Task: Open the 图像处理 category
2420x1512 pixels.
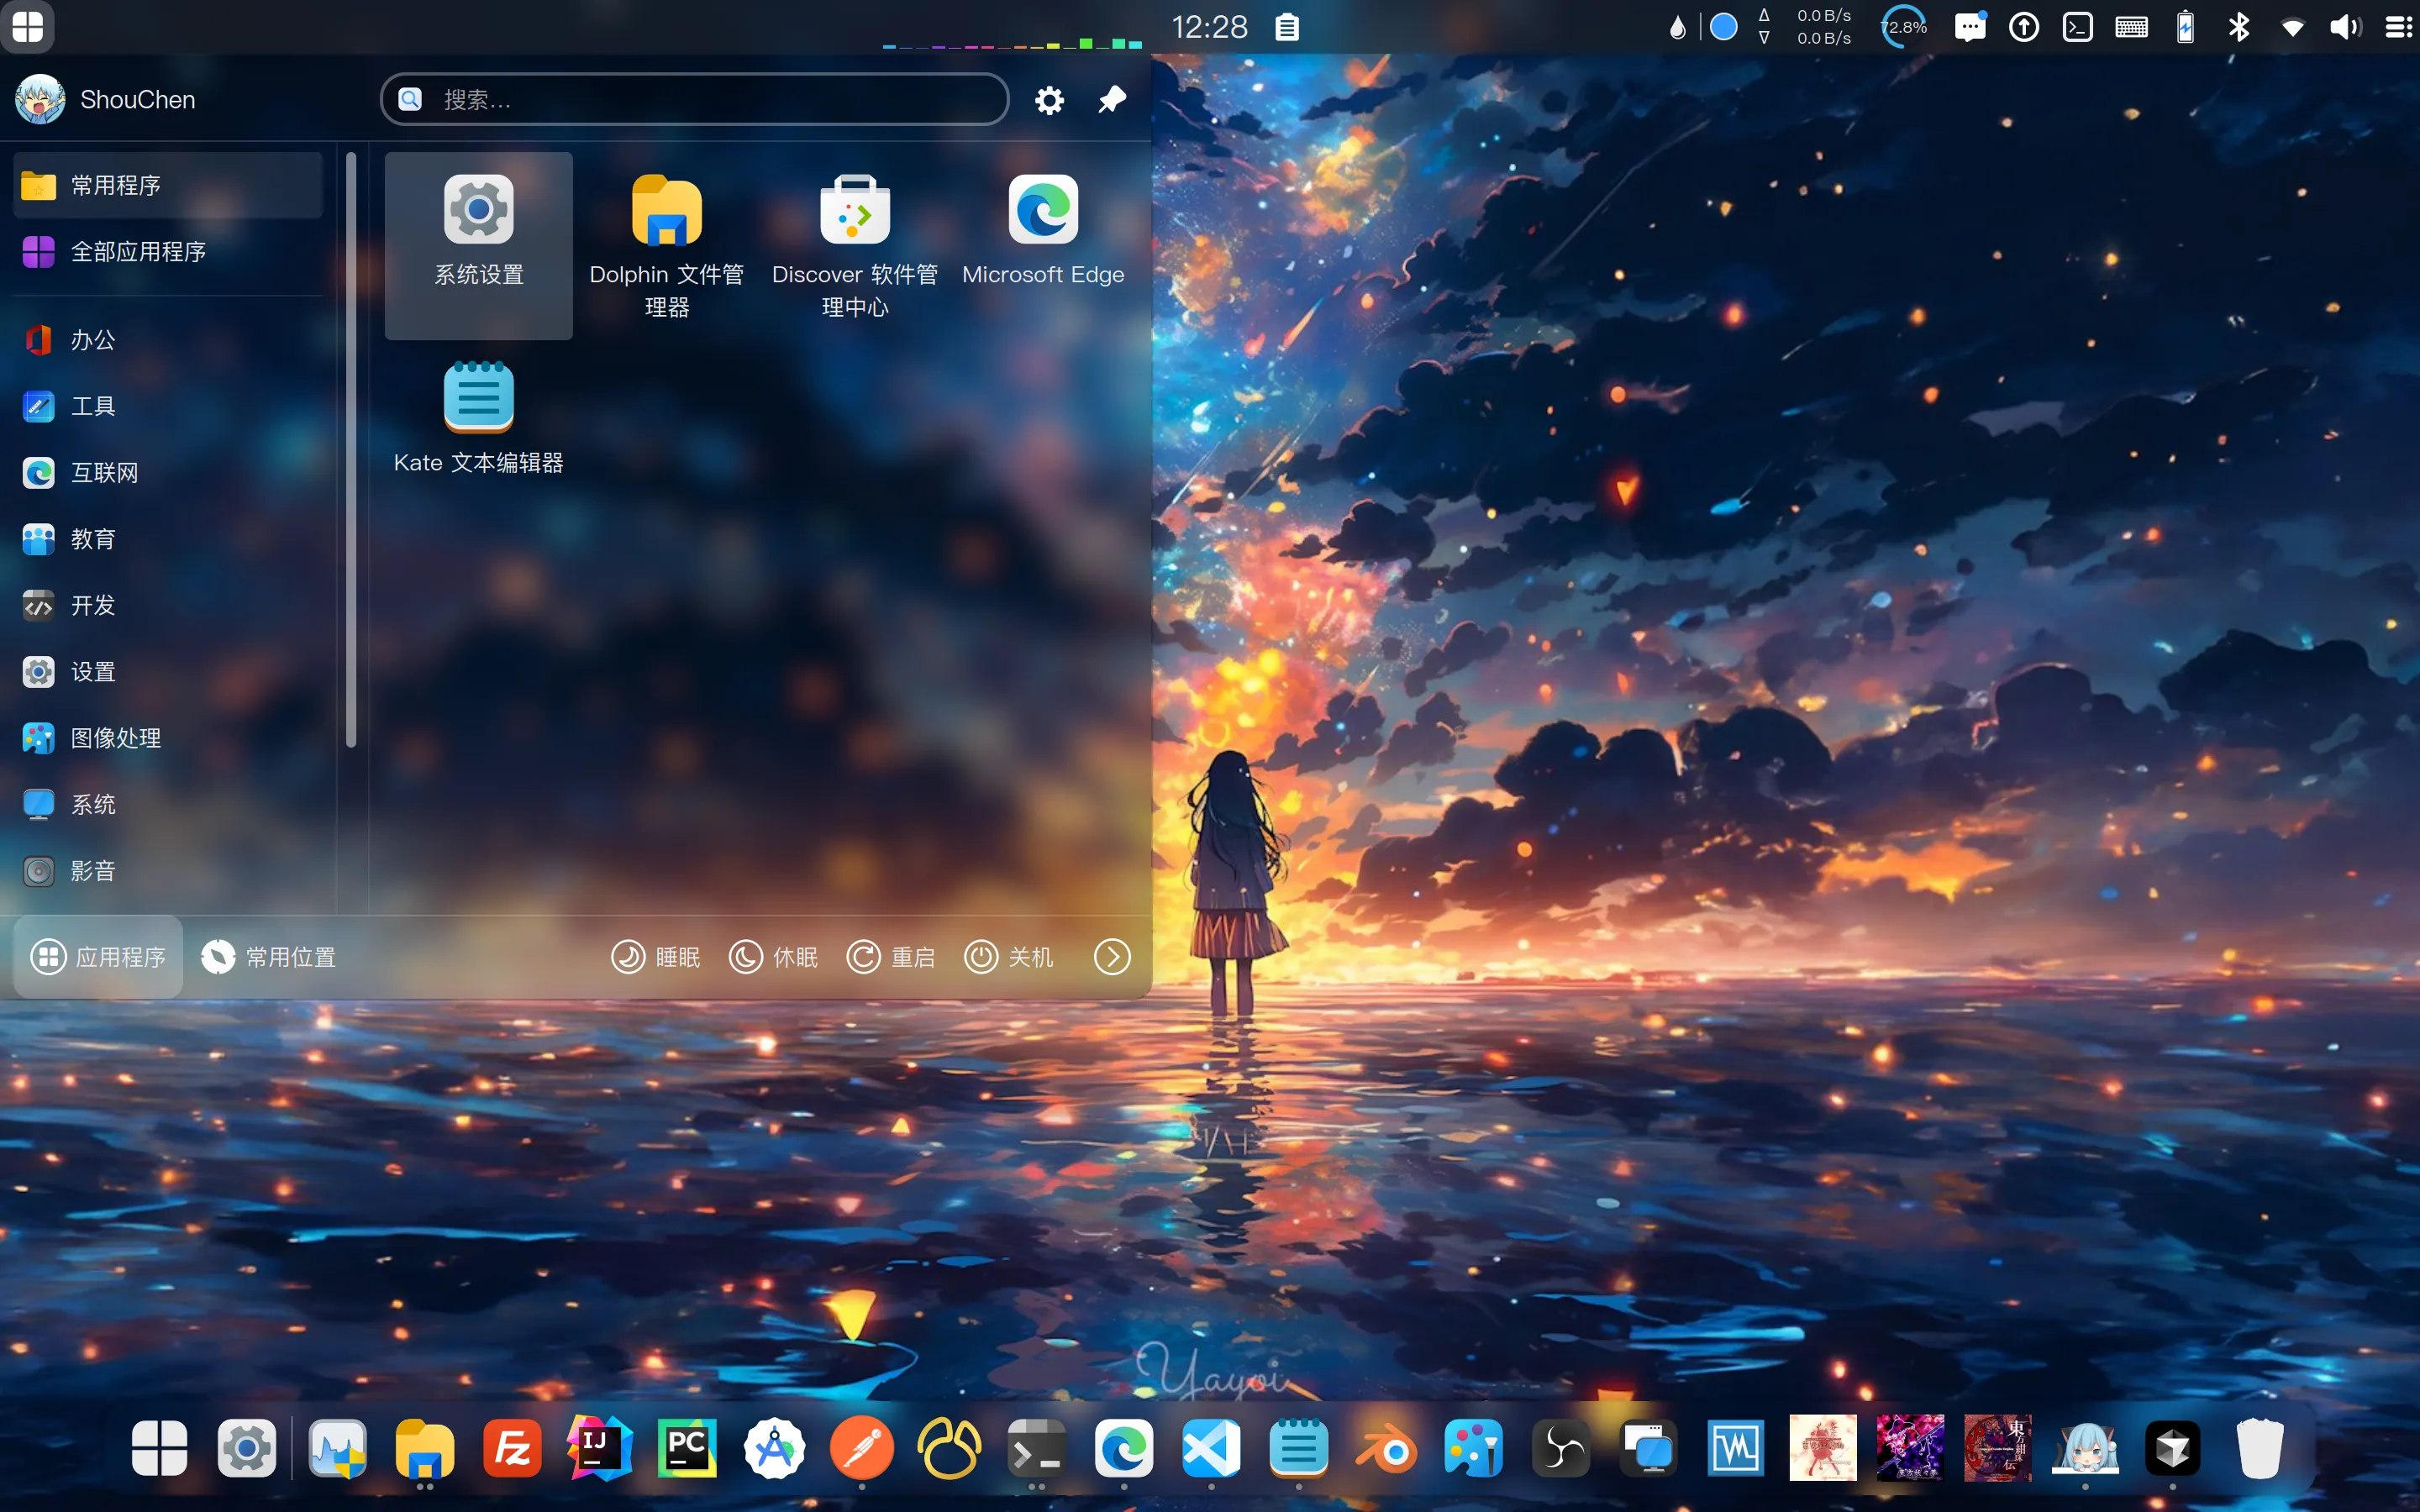Action: coord(167,738)
